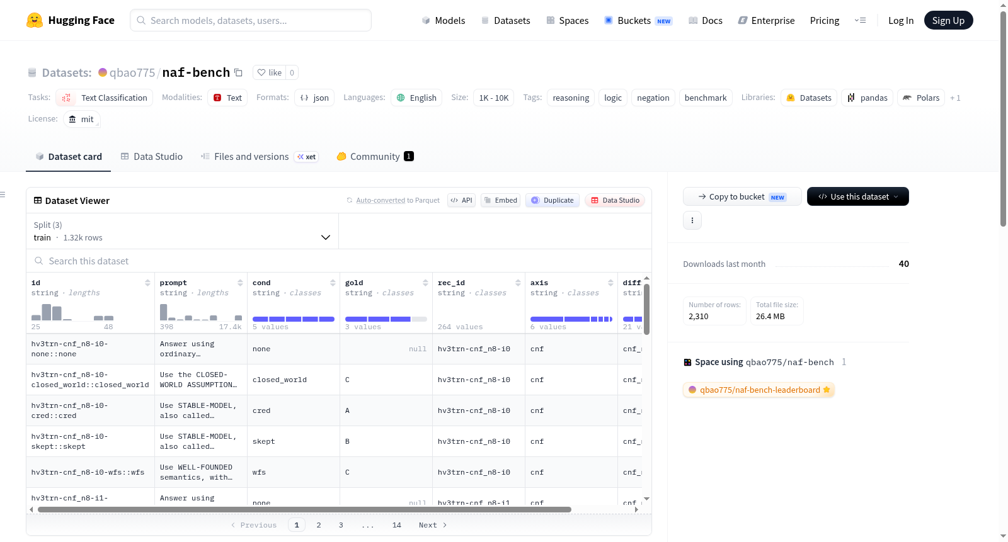Click the API button
The image size is (1008, 542).
[461, 200]
